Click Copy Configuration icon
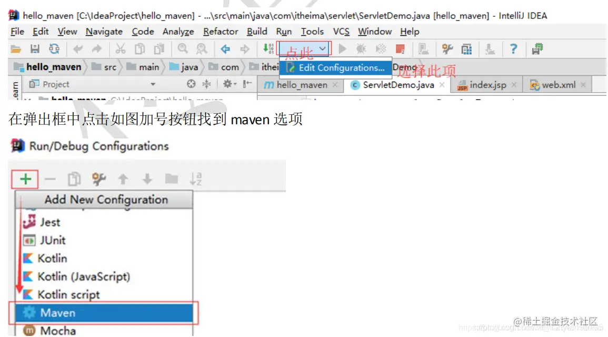This screenshot has width=608, height=337. [x=74, y=179]
